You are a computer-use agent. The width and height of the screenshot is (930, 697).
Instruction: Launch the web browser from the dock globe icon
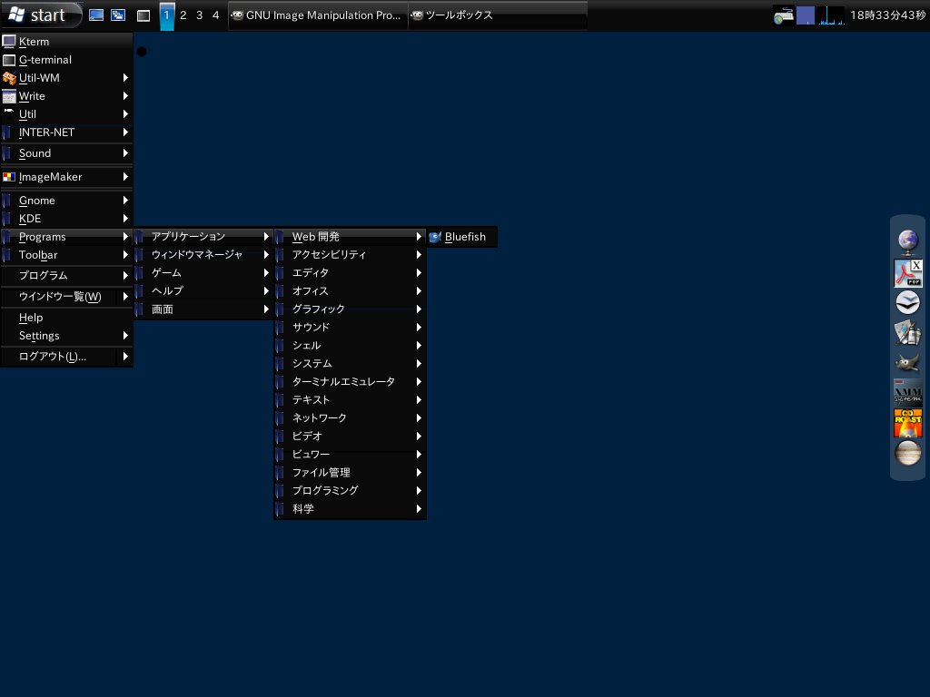907,239
